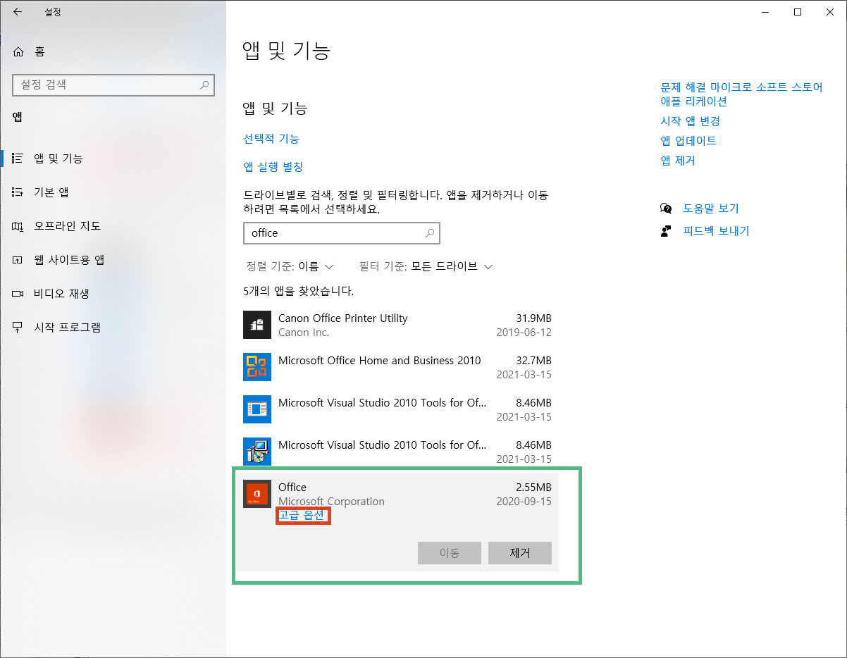Maximize the 설정 window
The height and width of the screenshot is (658, 847).
coord(798,12)
